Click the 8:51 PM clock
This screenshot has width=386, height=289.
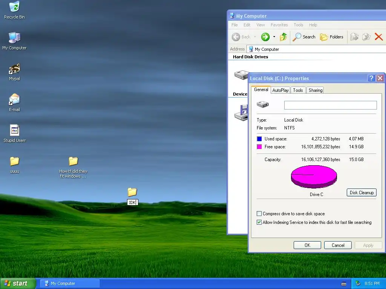coord(372,283)
